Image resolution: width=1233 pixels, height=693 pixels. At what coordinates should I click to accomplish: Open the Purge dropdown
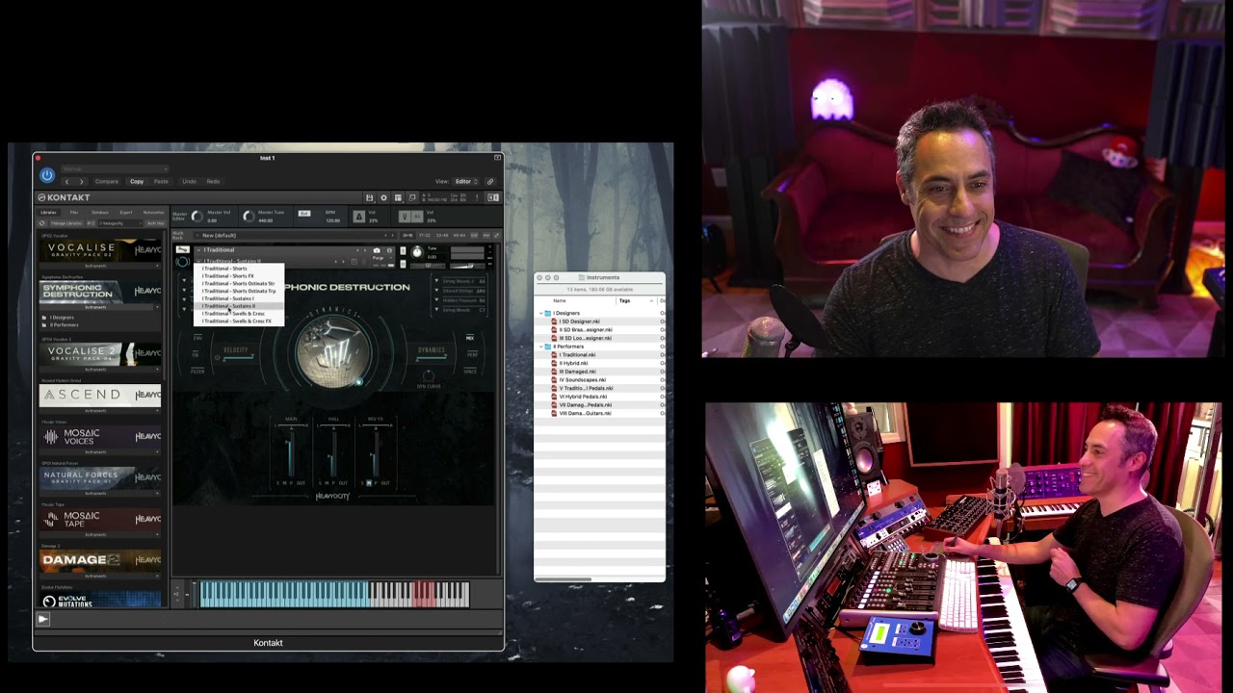[x=381, y=258]
